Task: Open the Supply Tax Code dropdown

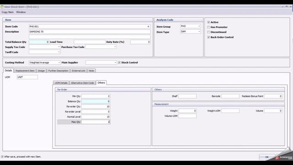Action: point(59,47)
